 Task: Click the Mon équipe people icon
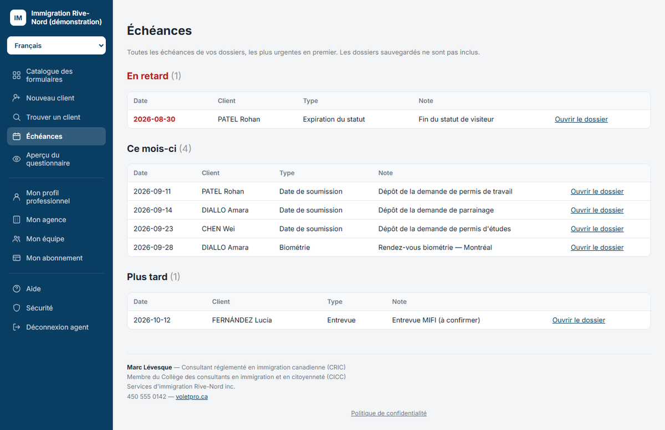17,239
